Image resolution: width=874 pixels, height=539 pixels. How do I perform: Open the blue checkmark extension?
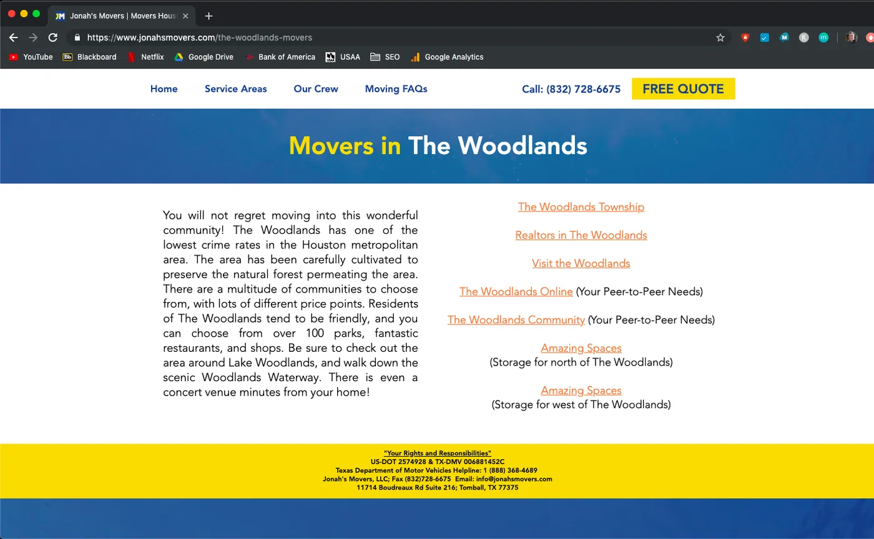(x=765, y=37)
